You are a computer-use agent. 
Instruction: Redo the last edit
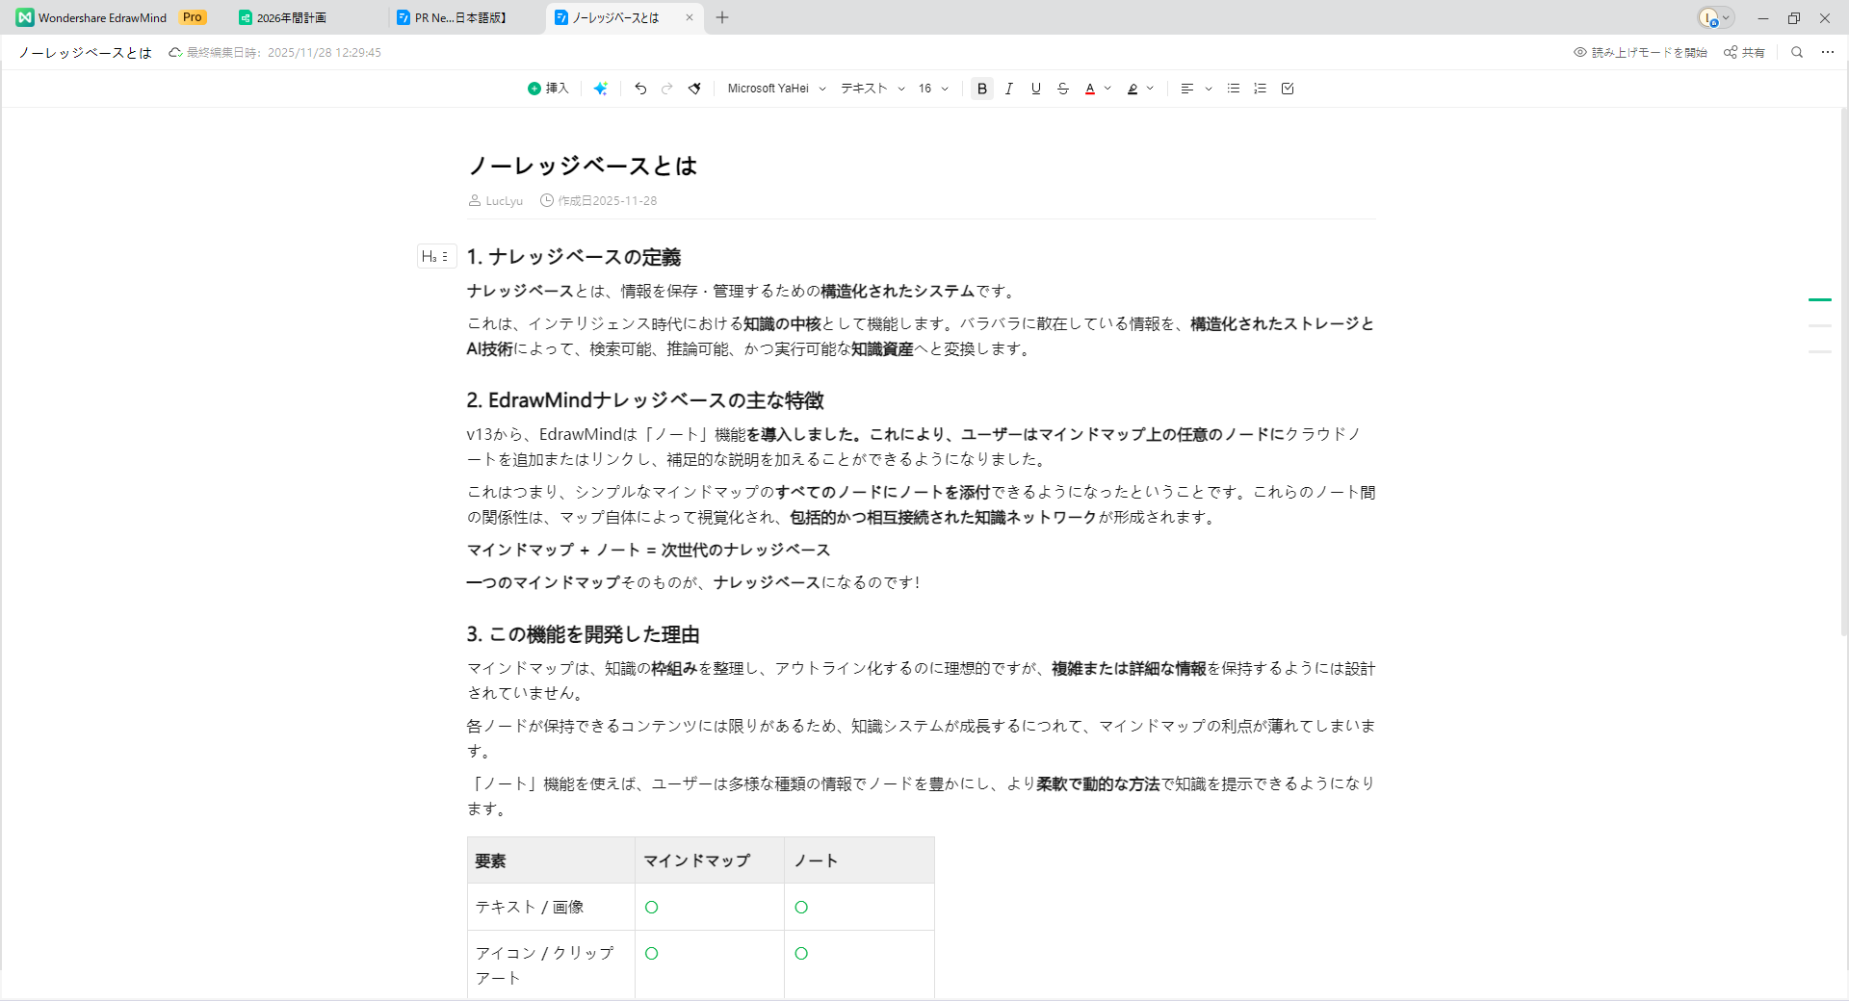pyautogui.click(x=666, y=88)
